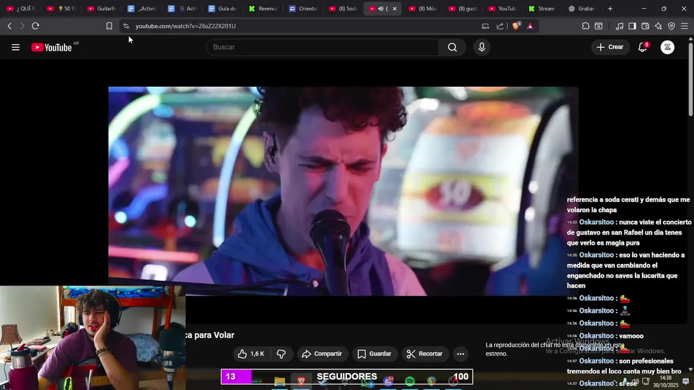Click the page vertical scrollbar
Image resolution: width=694 pixels, height=390 pixels.
click(690, 79)
